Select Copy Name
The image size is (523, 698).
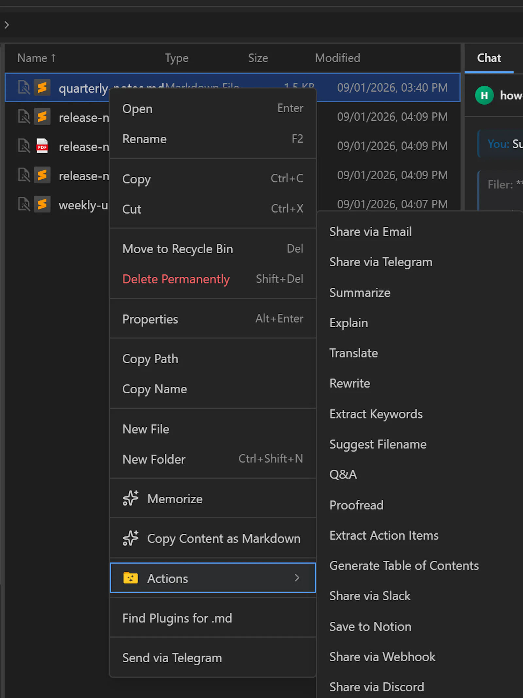coord(213,389)
